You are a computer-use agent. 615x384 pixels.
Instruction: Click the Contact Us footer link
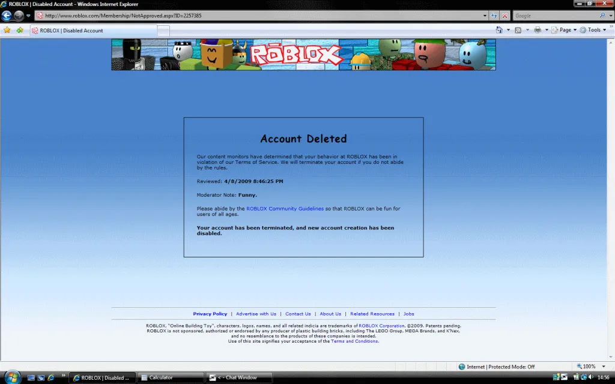(x=298, y=314)
